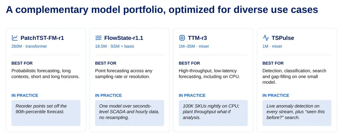Image resolution: width=343 pixels, height=137 pixels.
Task: Click the pulse waveform icon beside TSPulse
Action: [266, 38]
